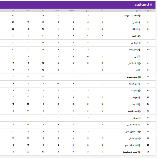This screenshot has height=158, width=157.
Task: Open team بتروجت
Action: click(135, 98)
